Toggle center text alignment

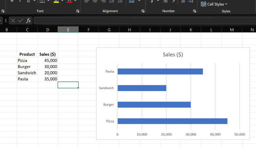[x=95, y=1]
